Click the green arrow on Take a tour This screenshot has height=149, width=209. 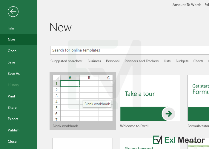[169, 114]
